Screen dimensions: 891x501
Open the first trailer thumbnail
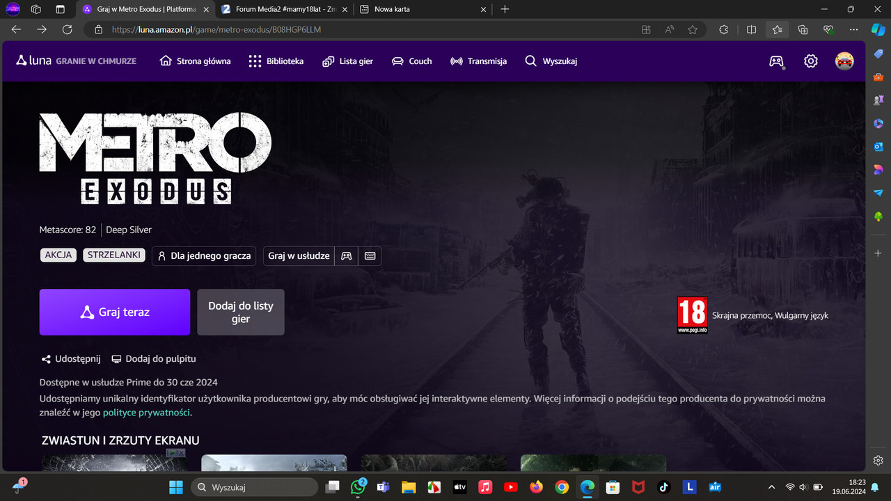(x=113, y=463)
